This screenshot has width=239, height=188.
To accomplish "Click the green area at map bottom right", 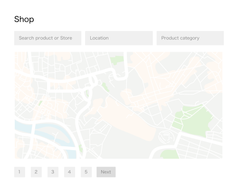I will tap(170, 154).
